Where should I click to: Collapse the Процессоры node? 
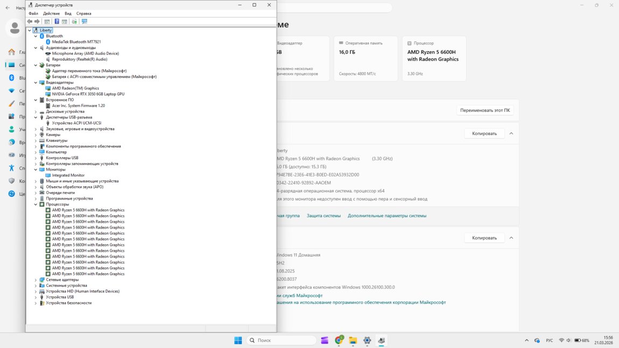pos(36,204)
